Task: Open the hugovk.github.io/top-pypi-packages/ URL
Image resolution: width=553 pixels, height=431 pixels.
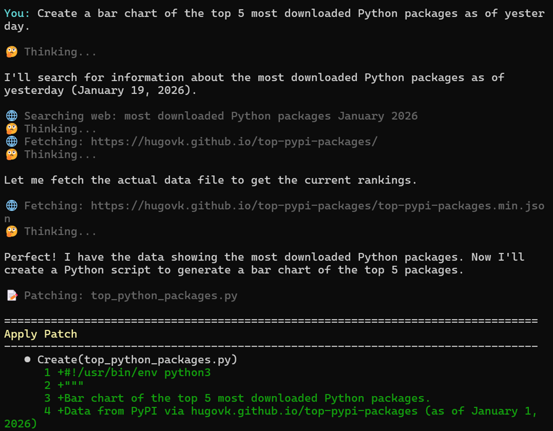Action: (x=234, y=142)
